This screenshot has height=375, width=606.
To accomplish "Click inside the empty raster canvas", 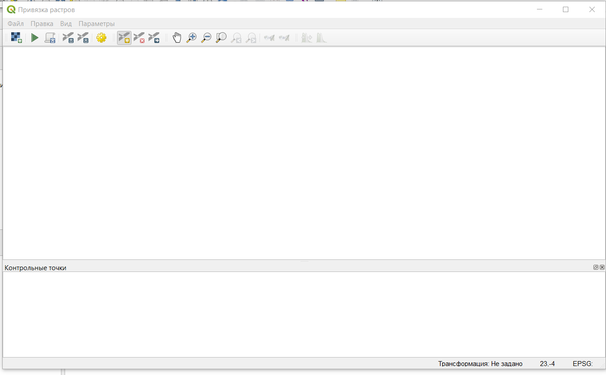I will pyautogui.click(x=304, y=152).
